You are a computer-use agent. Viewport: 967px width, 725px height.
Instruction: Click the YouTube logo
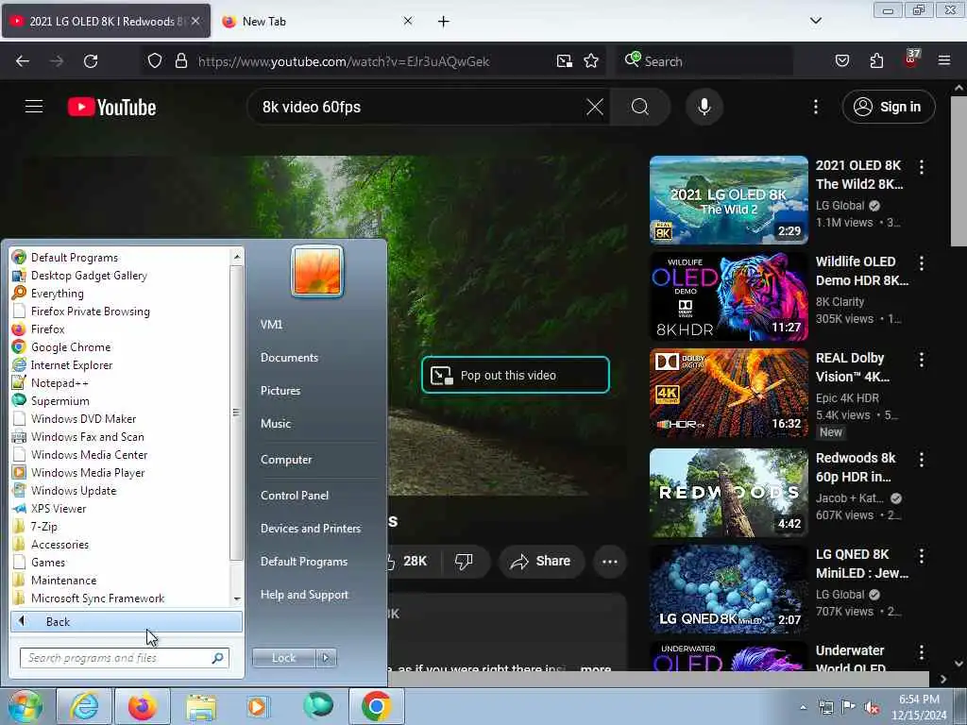[x=111, y=108]
